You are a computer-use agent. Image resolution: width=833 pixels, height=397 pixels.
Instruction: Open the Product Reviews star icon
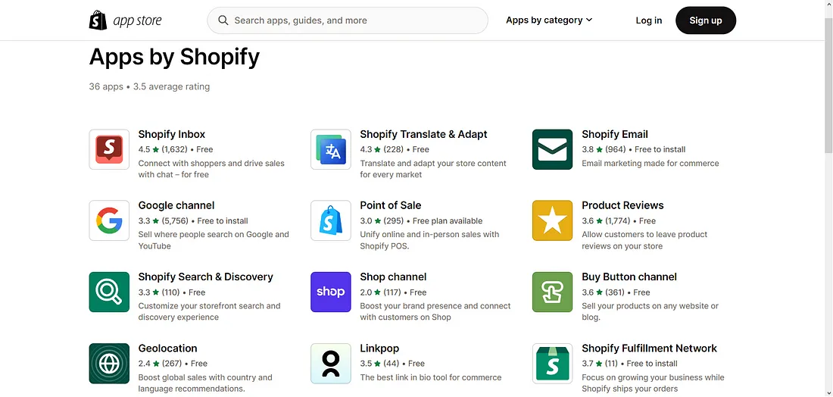pos(553,220)
